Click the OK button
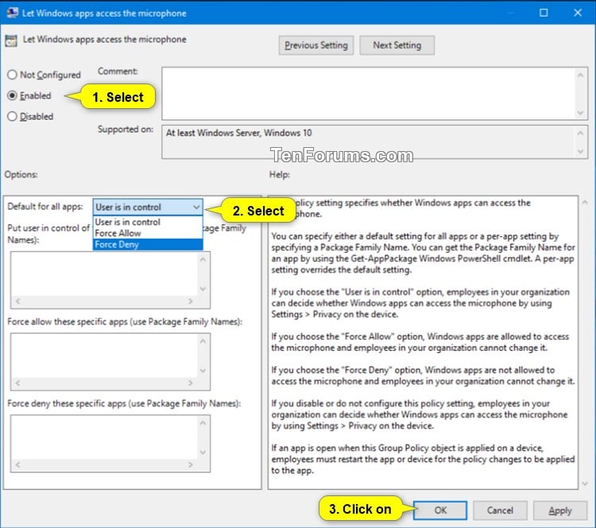596x528 pixels. pos(440,511)
